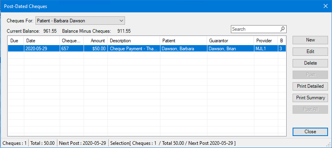Click the Description column header
Screen dimensions: 332x148
coord(134,41)
